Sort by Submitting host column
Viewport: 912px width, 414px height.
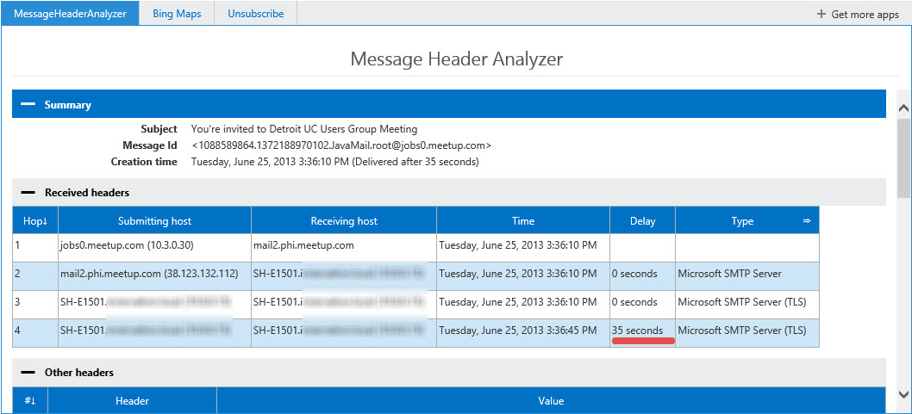tap(154, 220)
